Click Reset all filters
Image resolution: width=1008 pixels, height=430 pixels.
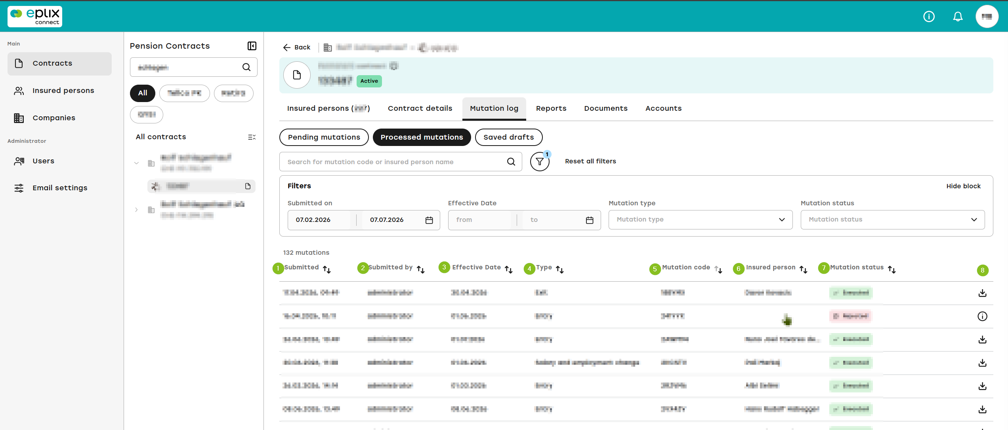pyautogui.click(x=590, y=161)
